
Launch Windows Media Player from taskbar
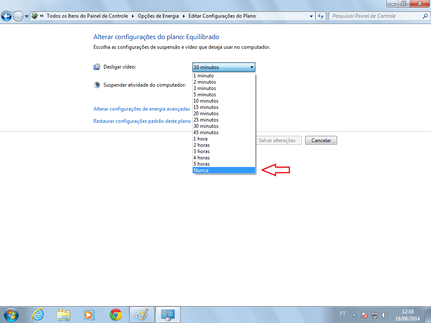(x=89, y=314)
